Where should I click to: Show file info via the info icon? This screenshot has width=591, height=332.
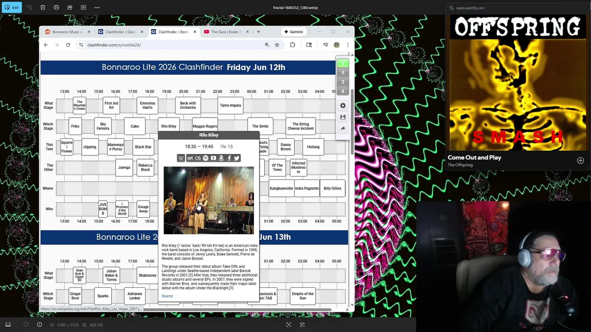pyautogui.click(x=39, y=325)
